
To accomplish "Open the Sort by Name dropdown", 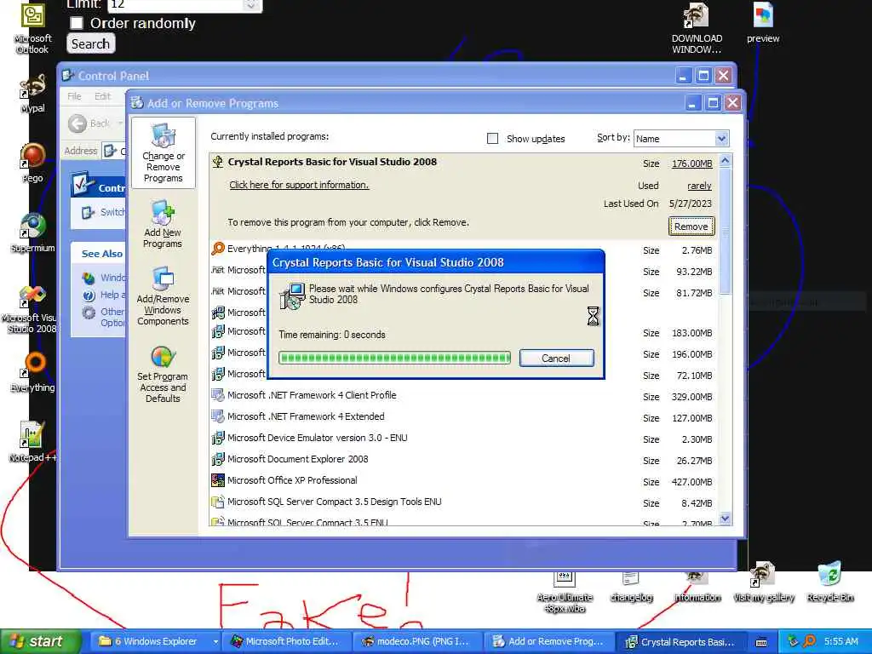I will click(721, 139).
